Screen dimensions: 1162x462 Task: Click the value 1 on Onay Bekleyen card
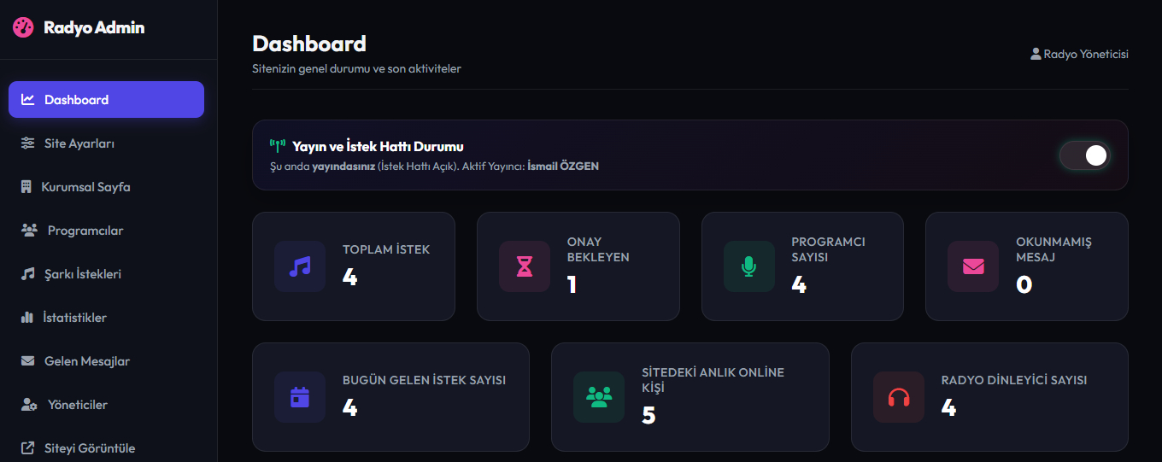(572, 284)
